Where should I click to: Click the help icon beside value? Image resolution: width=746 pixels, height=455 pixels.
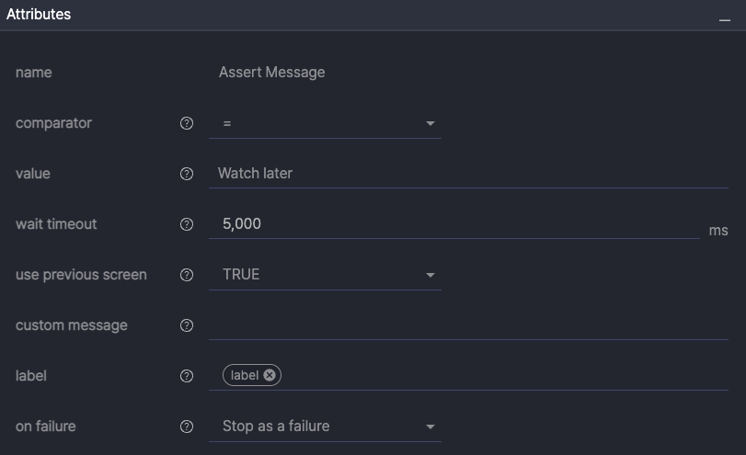(x=187, y=174)
